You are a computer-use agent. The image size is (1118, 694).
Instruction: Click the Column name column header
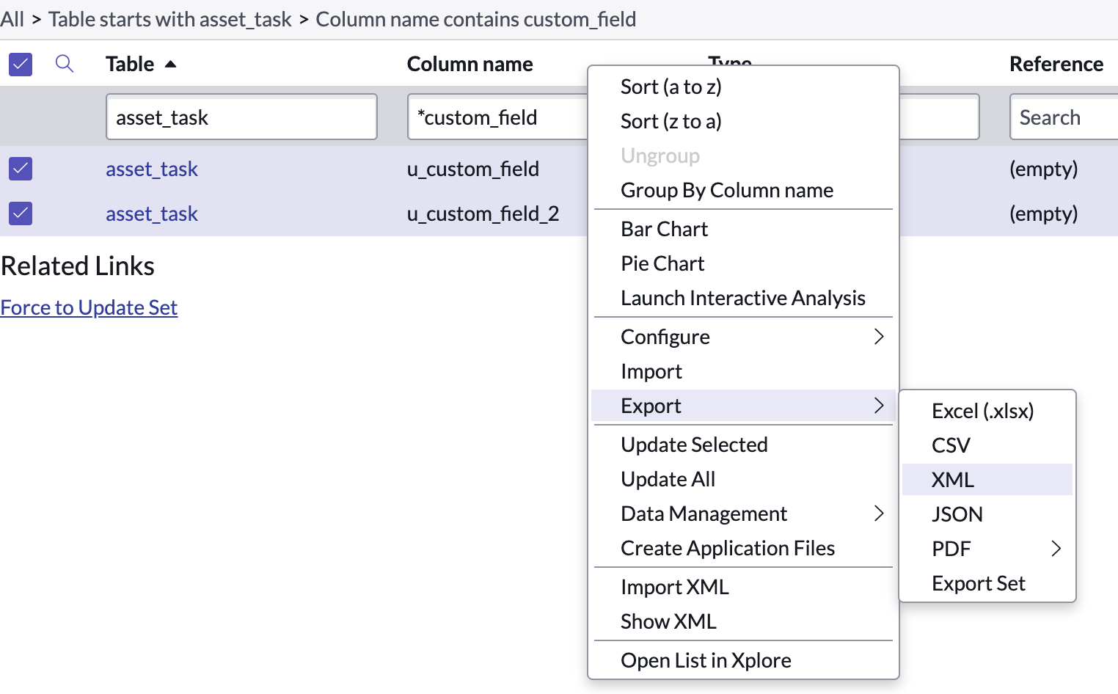click(x=470, y=64)
